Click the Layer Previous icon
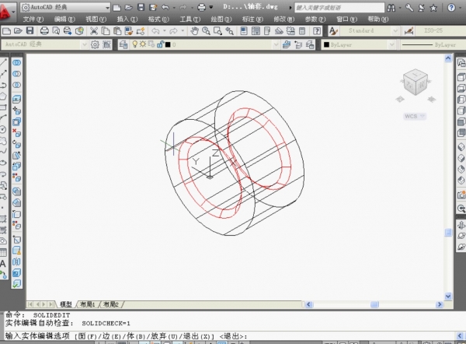This screenshot has height=344, width=466. coord(298,44)
